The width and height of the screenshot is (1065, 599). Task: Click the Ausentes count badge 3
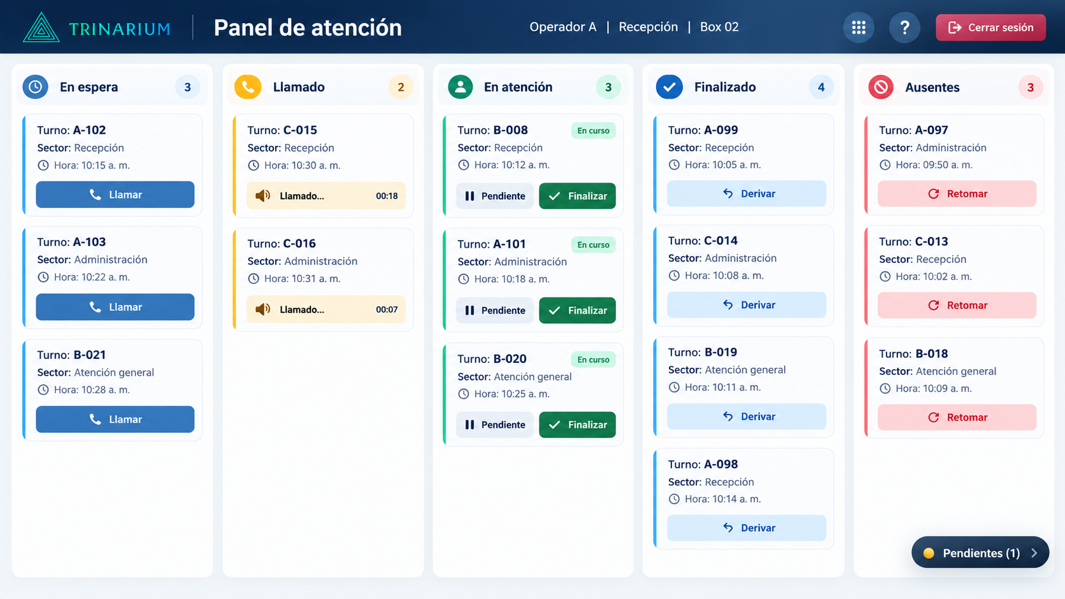1030,87
